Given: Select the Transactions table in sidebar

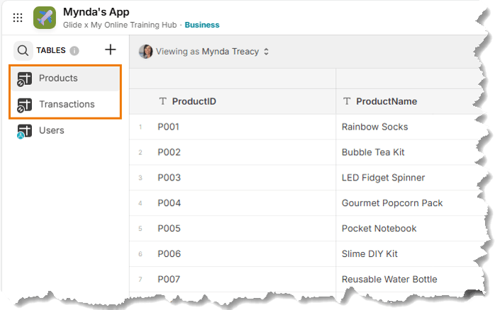Looking at the screenshot, I should tap(65, 104).
